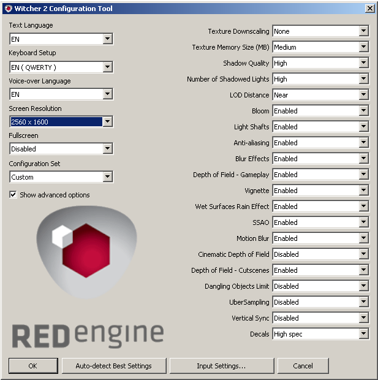The height and width of the screenshot is (380, 378).
Task: Click Auto-detect Best Settings
Action: click(114, 366)
